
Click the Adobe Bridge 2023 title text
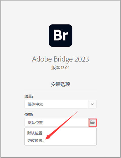(x=60, y=59)
